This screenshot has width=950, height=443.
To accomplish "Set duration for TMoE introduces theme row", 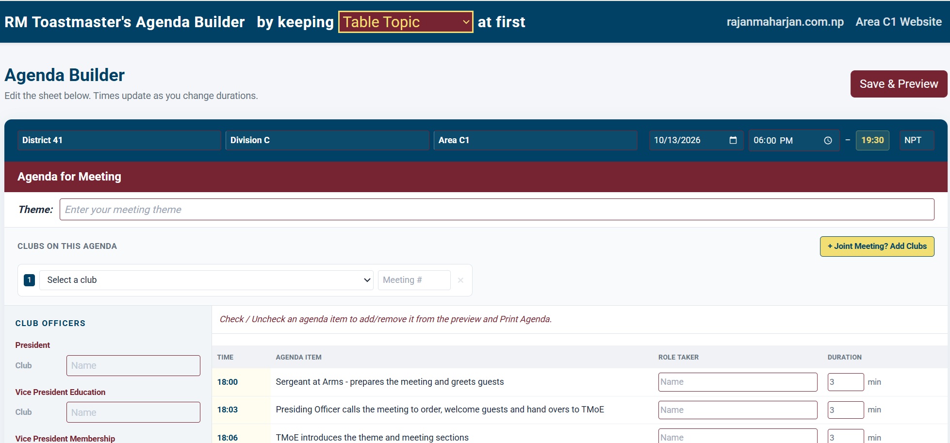I will [x=845, y=437].
